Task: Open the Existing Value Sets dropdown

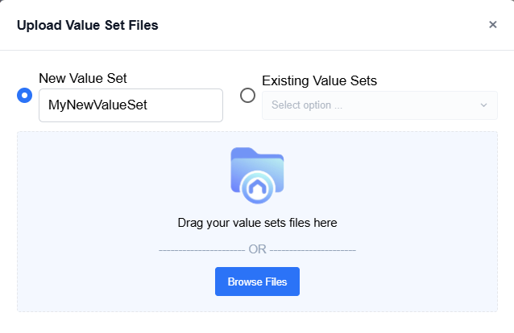Action: coord(379,105)
